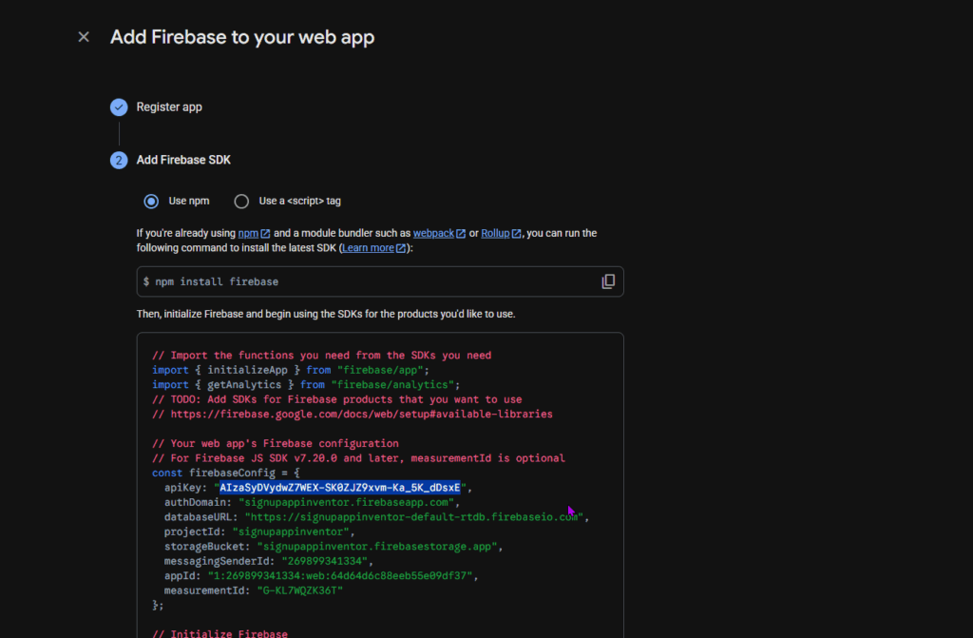Click the Register app step label
973x638 pixels.
[x=169, y=107]
